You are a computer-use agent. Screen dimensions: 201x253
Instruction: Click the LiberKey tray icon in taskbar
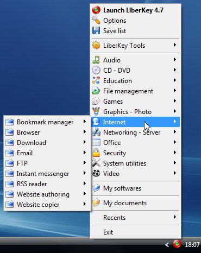(177, 244)
